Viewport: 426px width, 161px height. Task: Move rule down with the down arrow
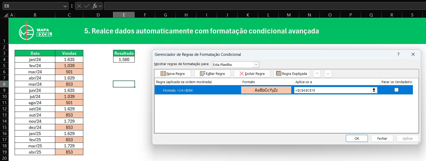(x=328, y=74)
